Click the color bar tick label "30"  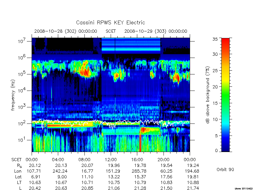(x=215, y=54)
